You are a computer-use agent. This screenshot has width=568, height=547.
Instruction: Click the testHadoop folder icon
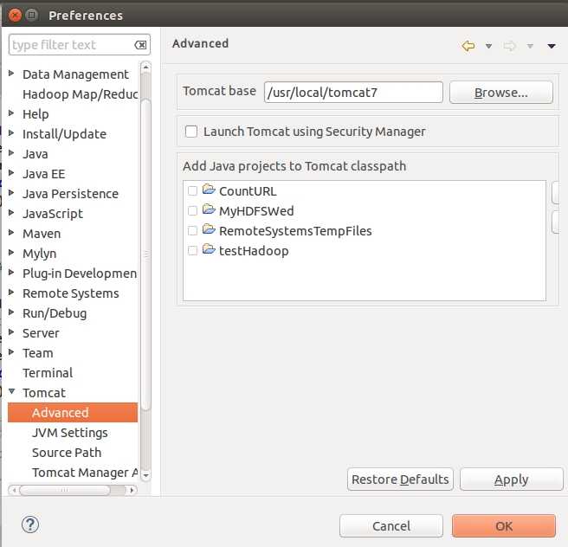[209, 249]
